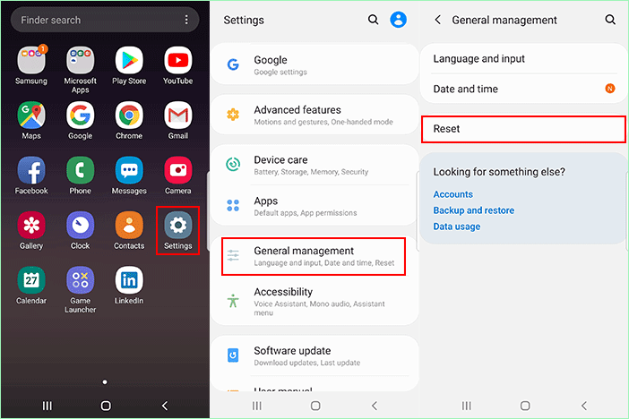Tap the Finder search field
The image size is (629, 419).
[105, 20]
